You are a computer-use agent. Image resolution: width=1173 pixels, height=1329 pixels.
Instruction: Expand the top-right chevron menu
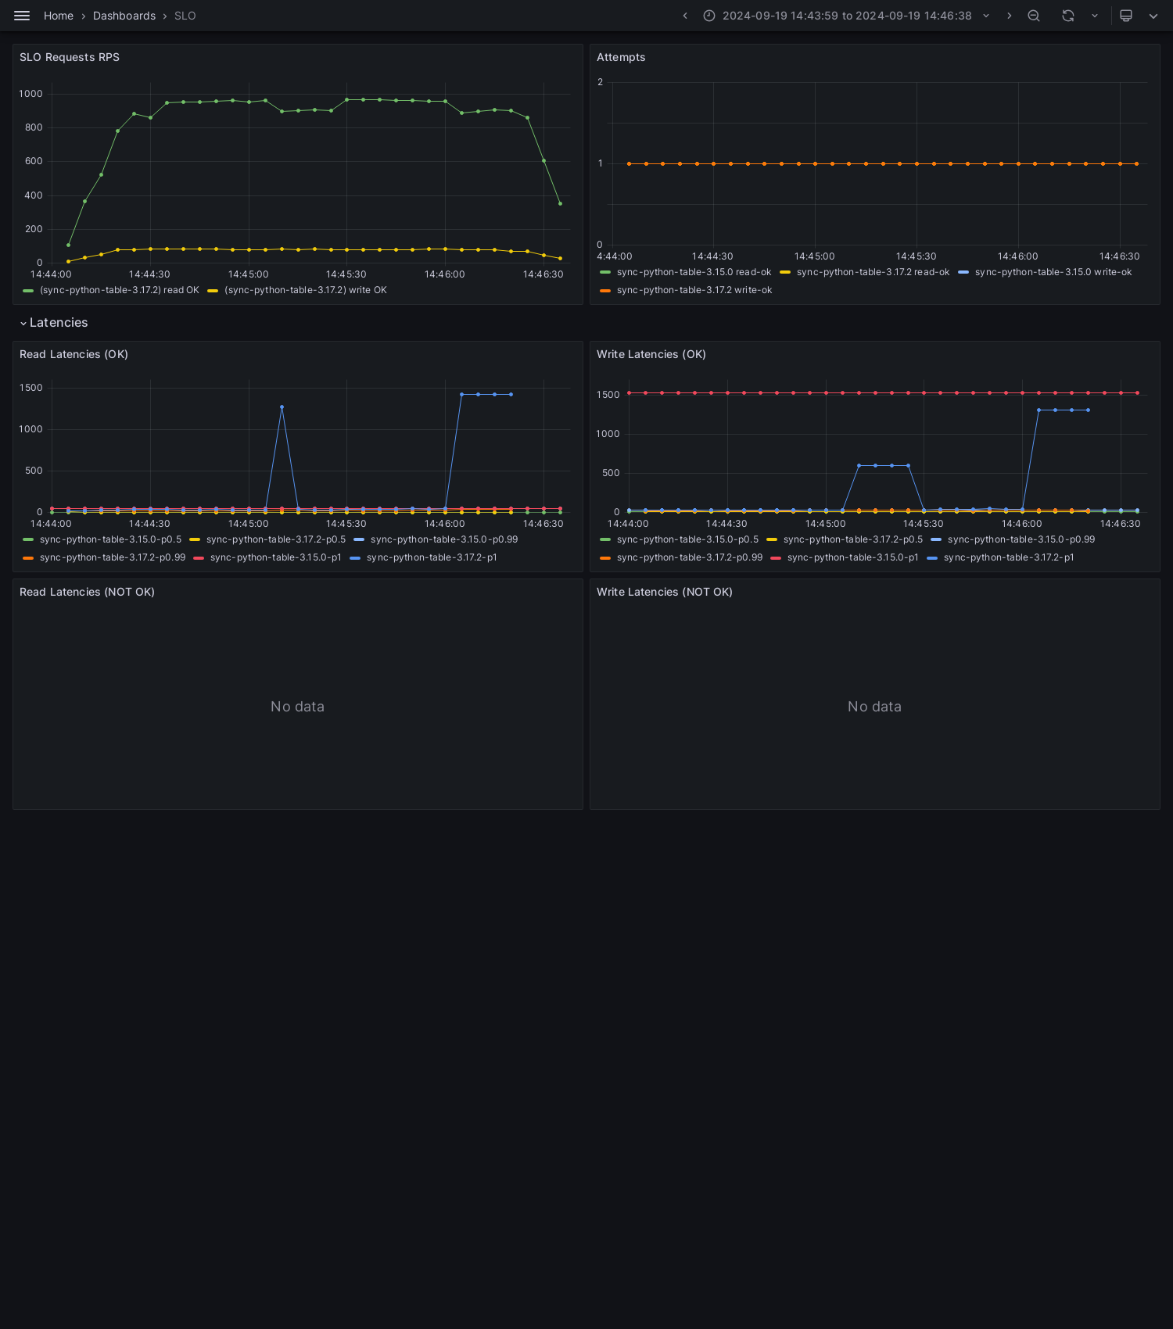pos(1153,16)
